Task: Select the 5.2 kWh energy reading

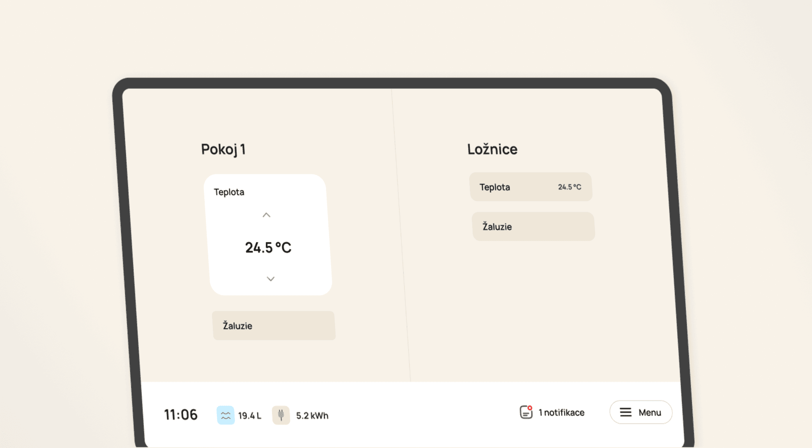Action: [312, 416]
